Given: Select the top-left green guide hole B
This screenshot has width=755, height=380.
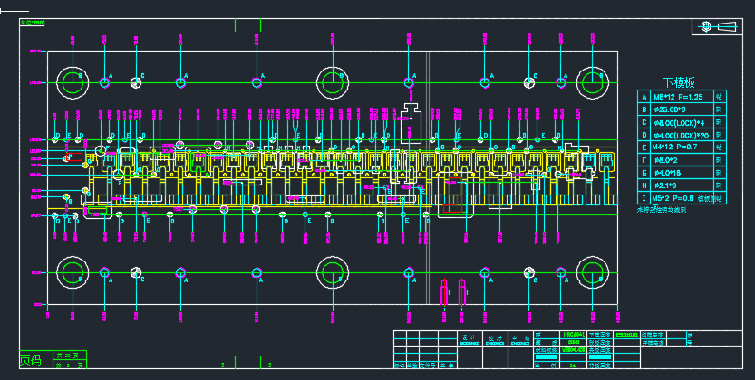Looking at the screenshot, I should tap(73, 82).
